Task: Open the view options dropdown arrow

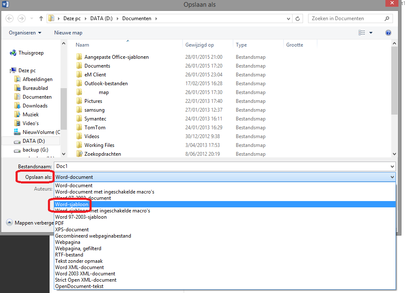Action: point(371,33)
